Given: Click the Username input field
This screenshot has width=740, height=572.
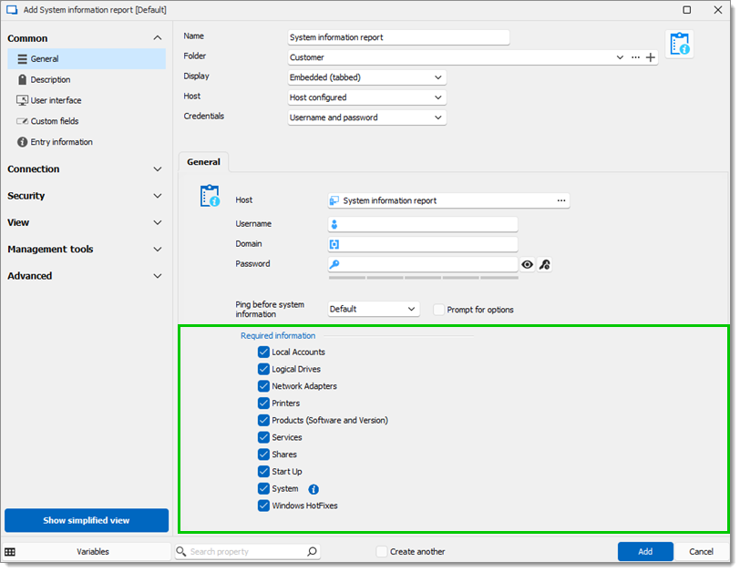Looking at the screenshot, I should (x=423, y=224).
